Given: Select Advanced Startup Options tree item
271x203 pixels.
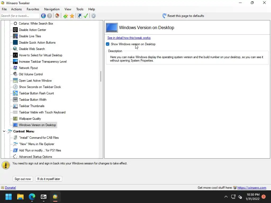Looking at the screenshot, I should point(35,157).
